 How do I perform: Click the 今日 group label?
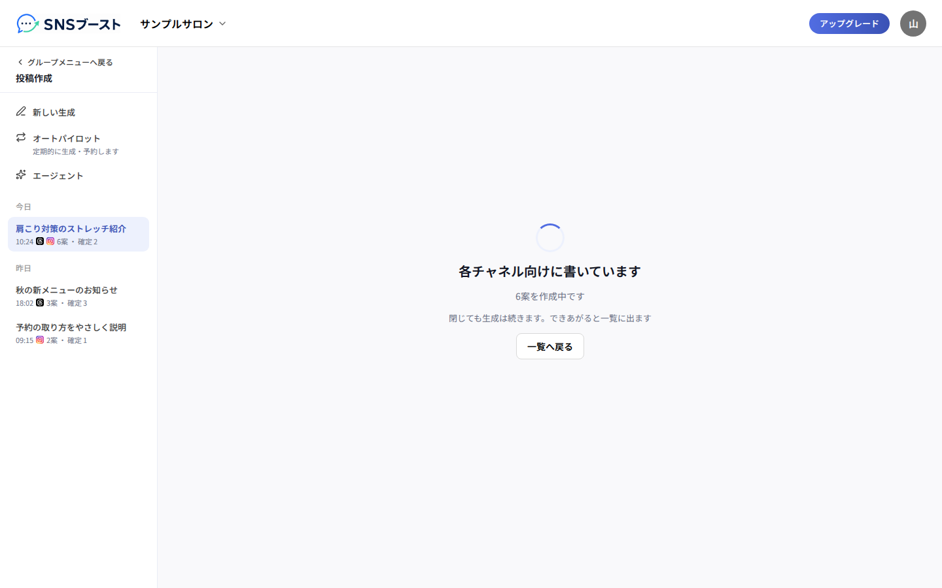click(x=24, y=206)
